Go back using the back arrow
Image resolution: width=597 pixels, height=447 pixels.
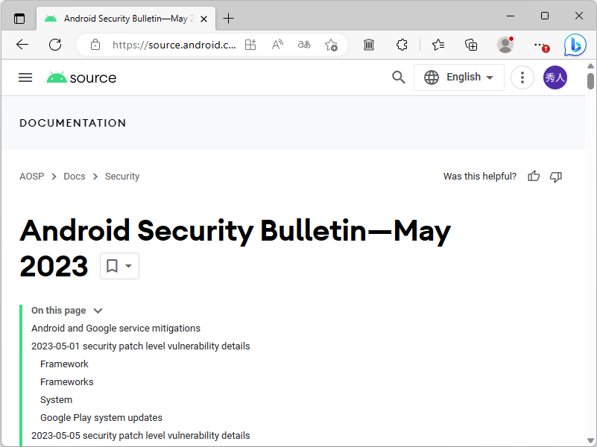point(22,45)
